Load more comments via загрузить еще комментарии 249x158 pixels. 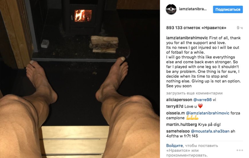point(194,93)
